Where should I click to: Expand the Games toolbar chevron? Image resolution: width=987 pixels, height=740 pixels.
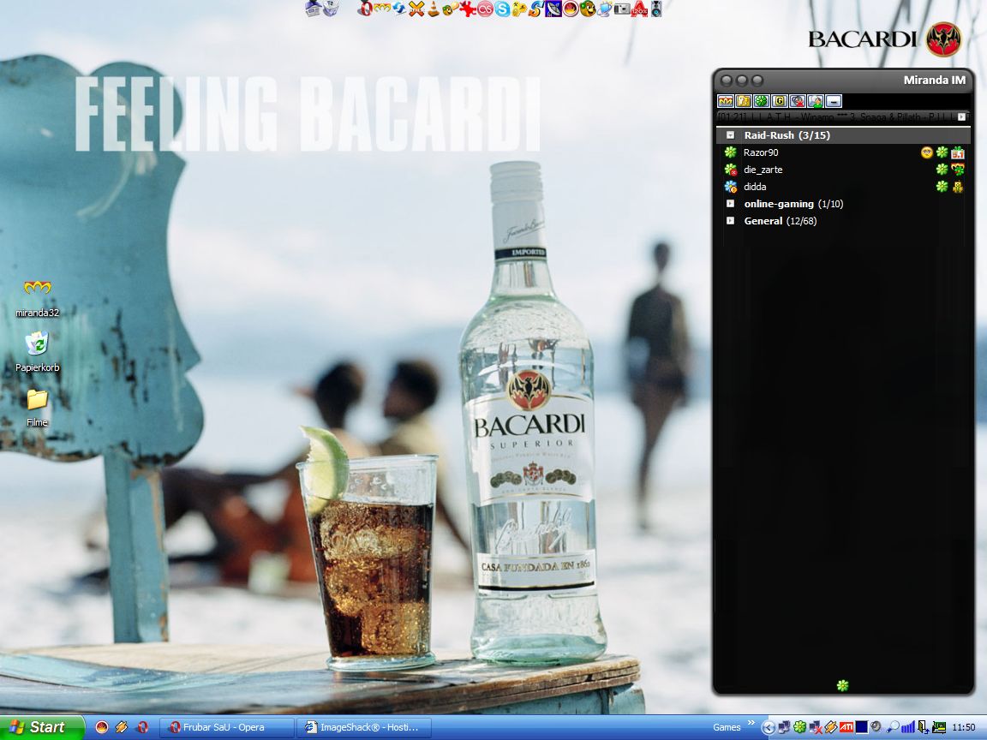point(751,723)
